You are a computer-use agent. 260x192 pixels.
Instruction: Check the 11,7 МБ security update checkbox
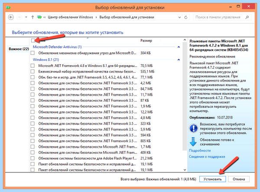pyautogui.click(x=32, y=95)
